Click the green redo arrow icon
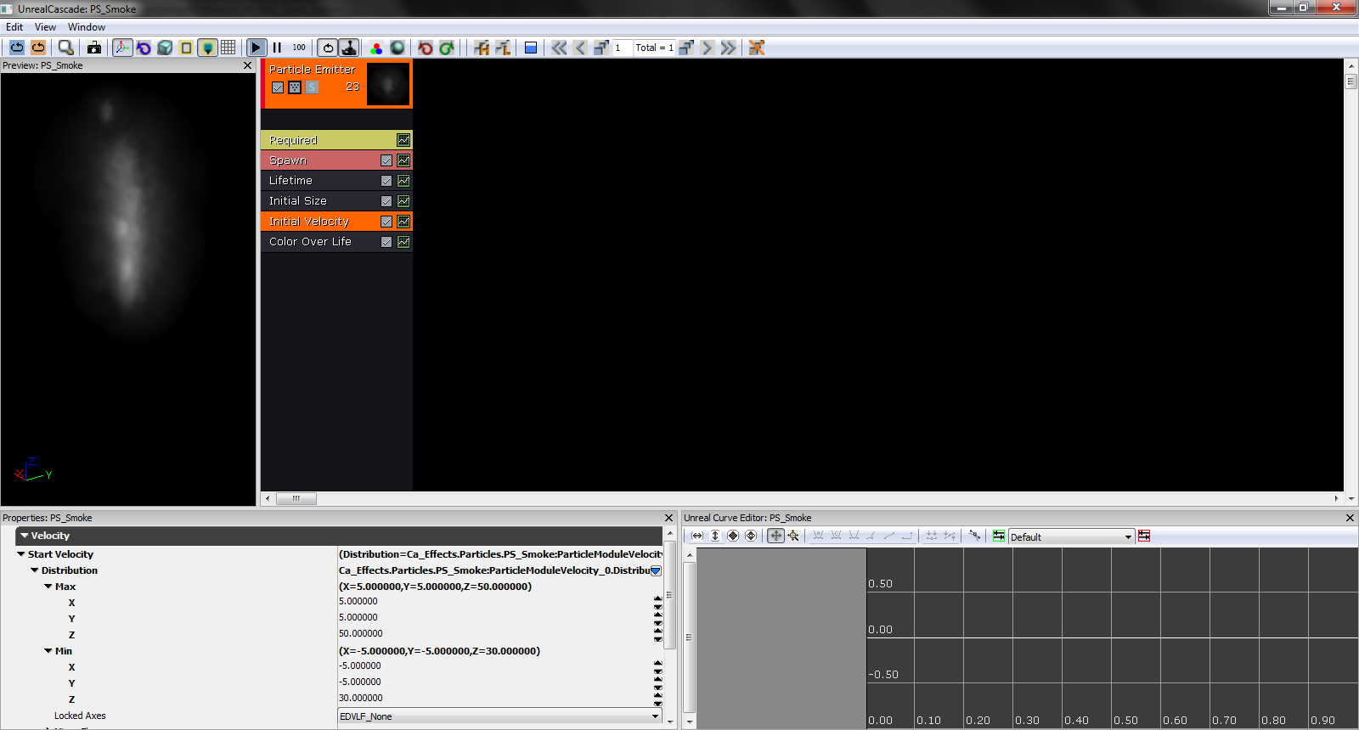This screenshot has height=730, width=1359. (447, 48)
